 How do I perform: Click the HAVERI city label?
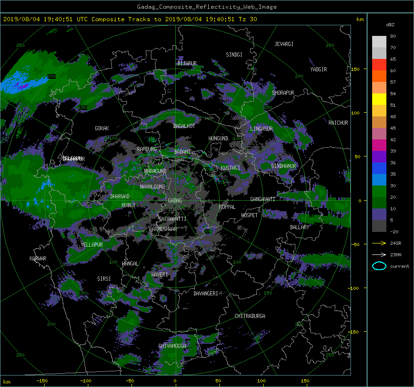pos(160,275)
